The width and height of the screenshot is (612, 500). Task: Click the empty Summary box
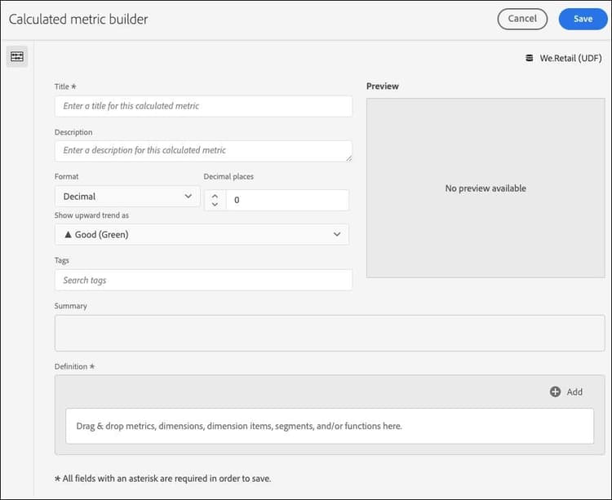(330, 333)
